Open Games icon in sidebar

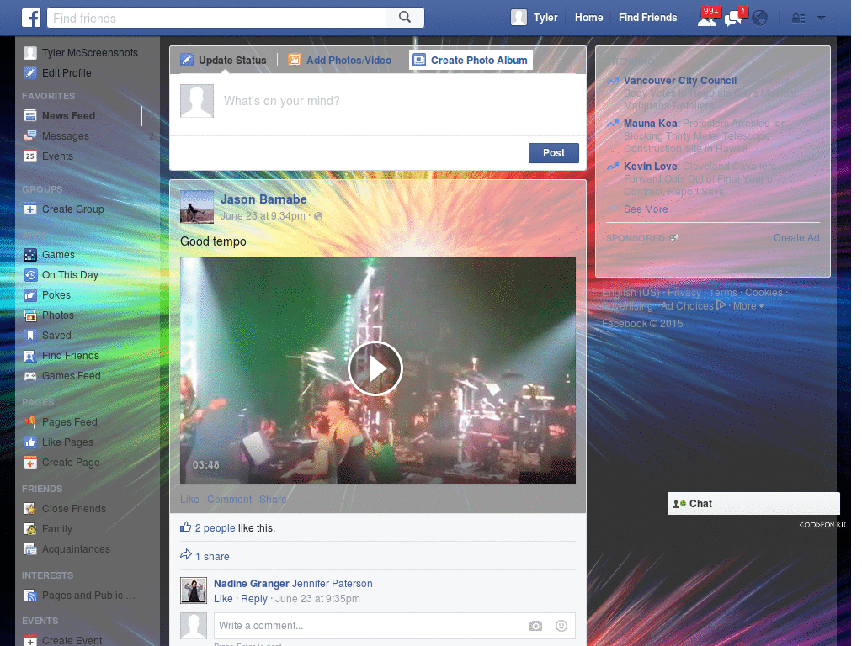tap(30, 255)
